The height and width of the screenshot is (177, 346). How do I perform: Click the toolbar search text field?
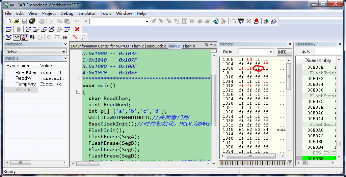118,22
